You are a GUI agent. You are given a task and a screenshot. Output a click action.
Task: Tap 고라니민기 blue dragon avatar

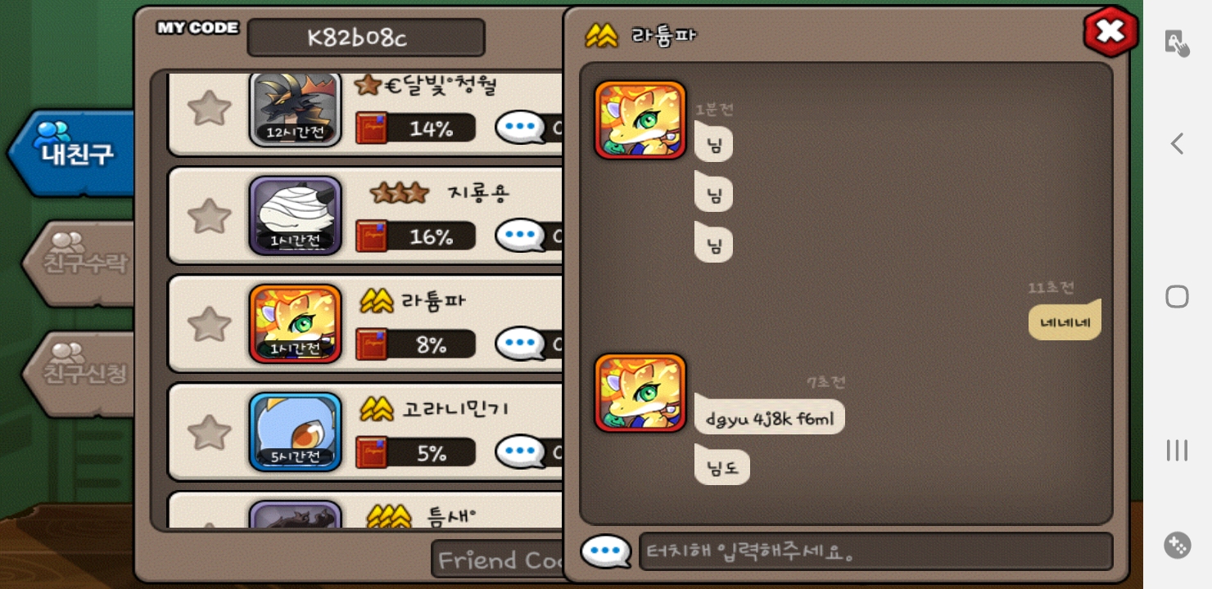[x=296, y=432]
